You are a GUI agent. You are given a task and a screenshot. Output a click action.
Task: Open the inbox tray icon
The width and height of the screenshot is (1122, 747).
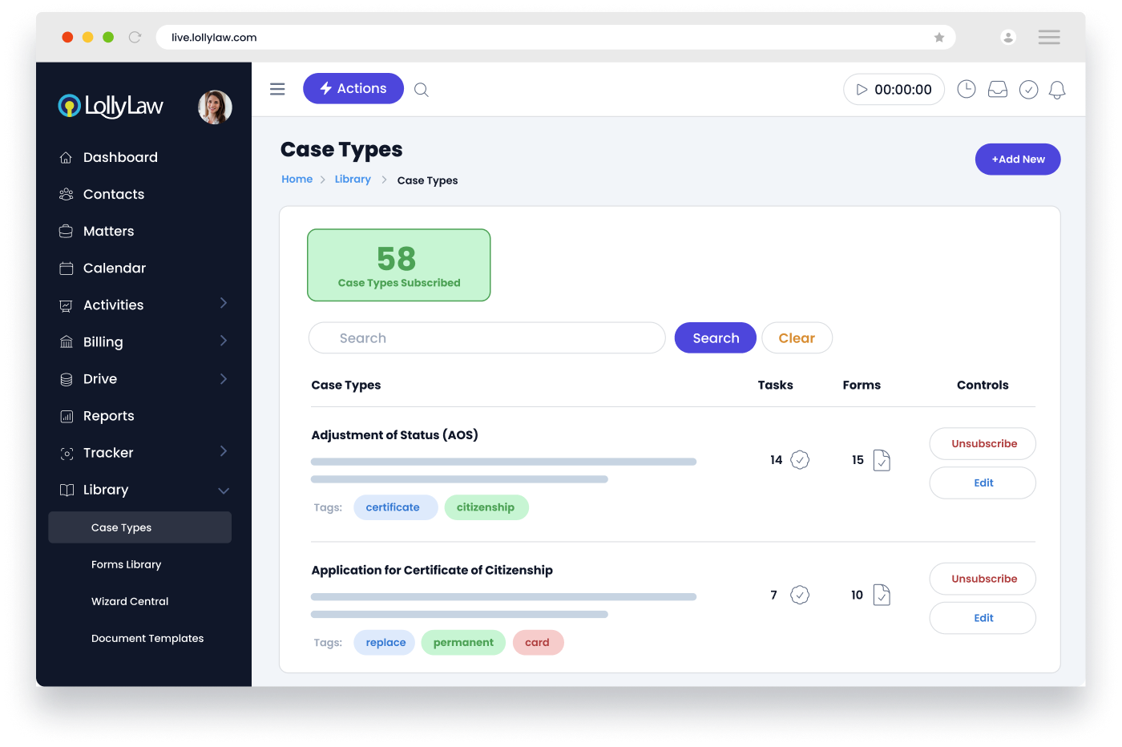tap(998, 90)
